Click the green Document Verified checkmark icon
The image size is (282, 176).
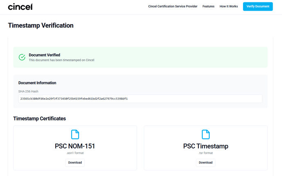point(22,57)
